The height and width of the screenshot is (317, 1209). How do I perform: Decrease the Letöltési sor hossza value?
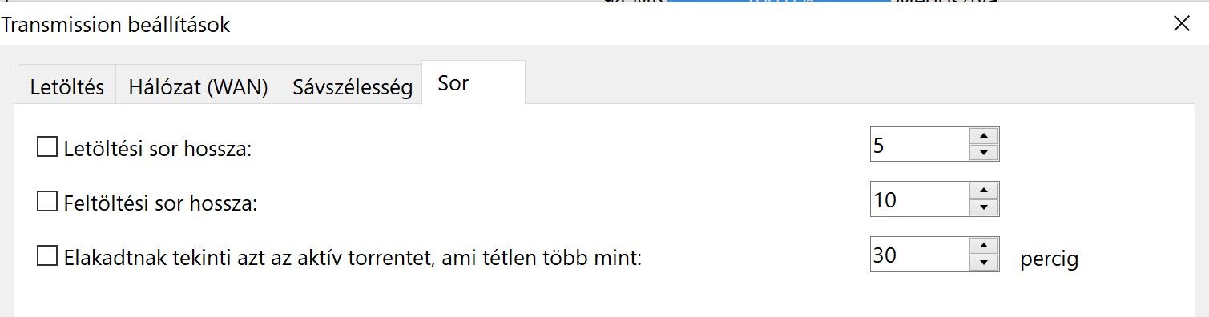pyautogui.click(x=983, y=153)
